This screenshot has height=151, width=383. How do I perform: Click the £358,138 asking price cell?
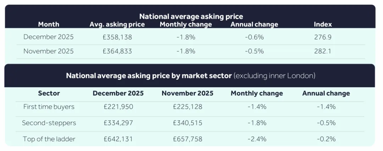coord(117,37)
